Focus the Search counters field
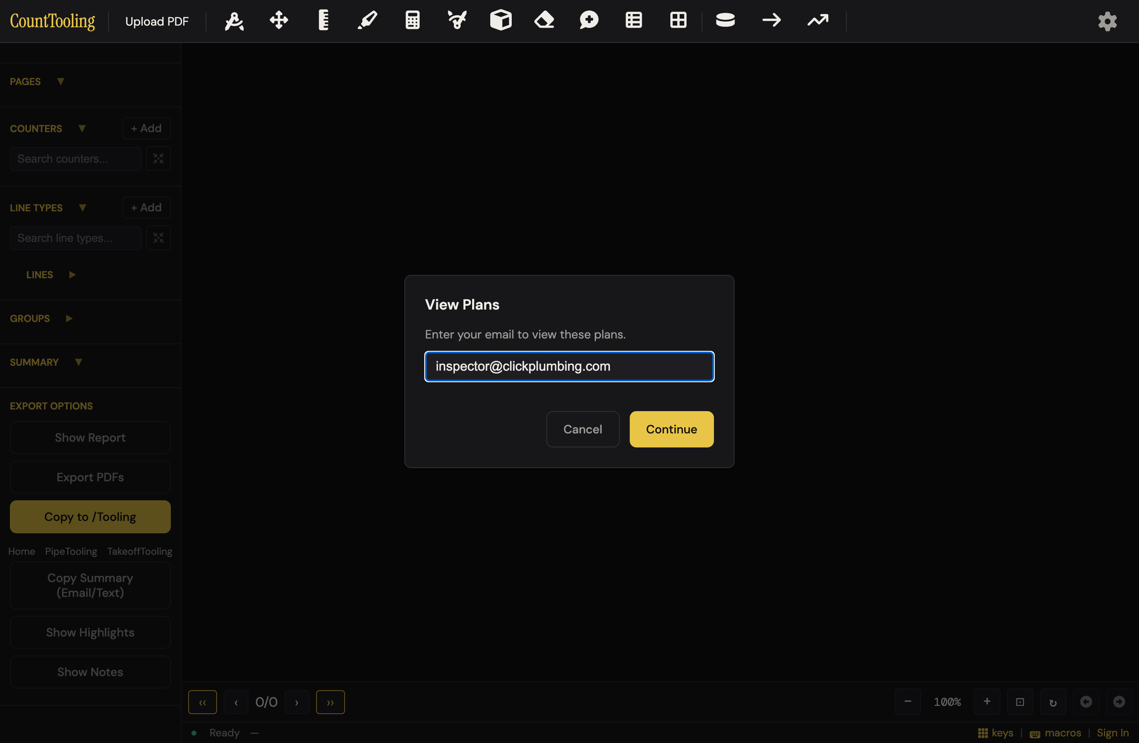The image size is (1139, 743). 75,159
